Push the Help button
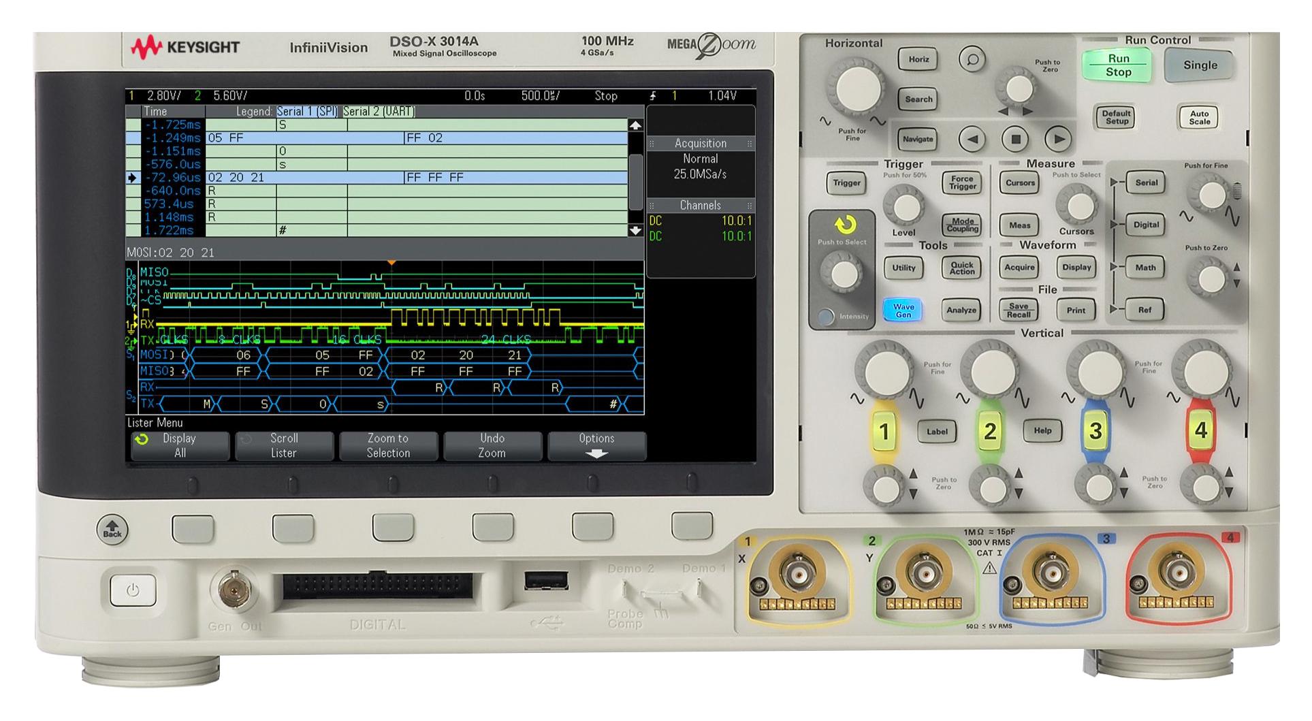 pos(1042,431)
